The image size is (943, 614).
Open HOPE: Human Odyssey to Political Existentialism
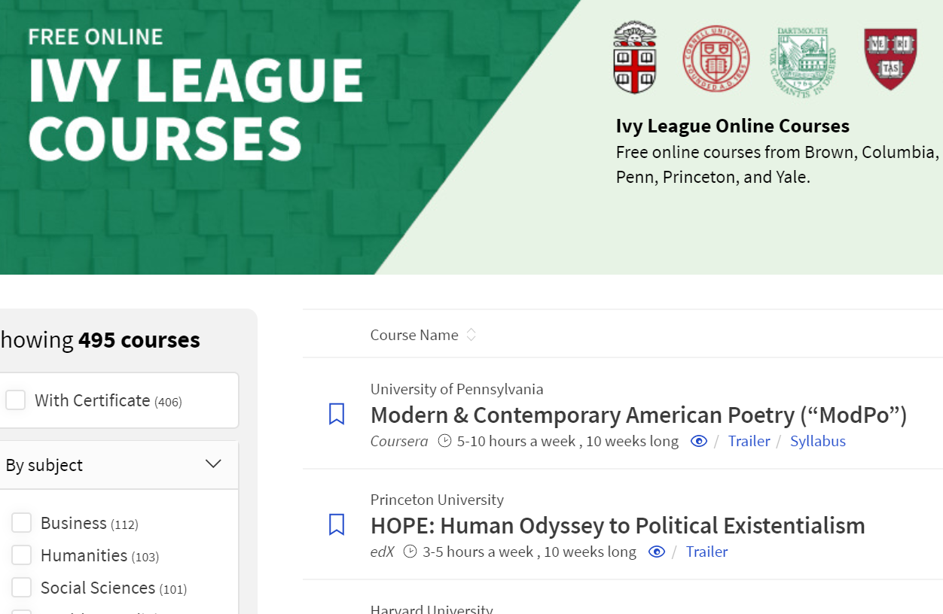pyautogui.click(x=617, y=525)
